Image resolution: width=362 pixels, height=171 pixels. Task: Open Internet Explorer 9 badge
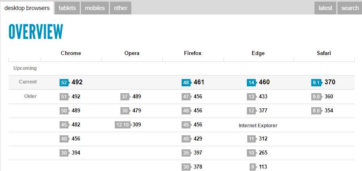click(x=253, y=167)
